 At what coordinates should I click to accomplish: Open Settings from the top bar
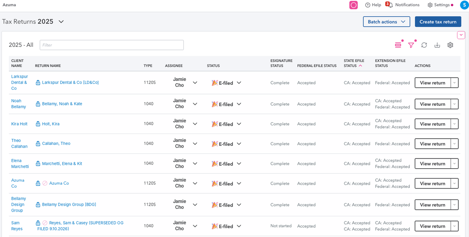coord(440,5)
